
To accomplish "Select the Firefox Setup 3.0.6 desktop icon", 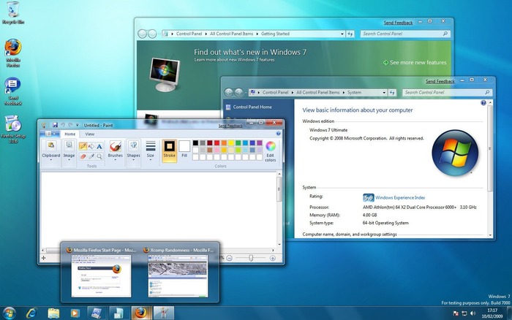I will pos(13,129).
